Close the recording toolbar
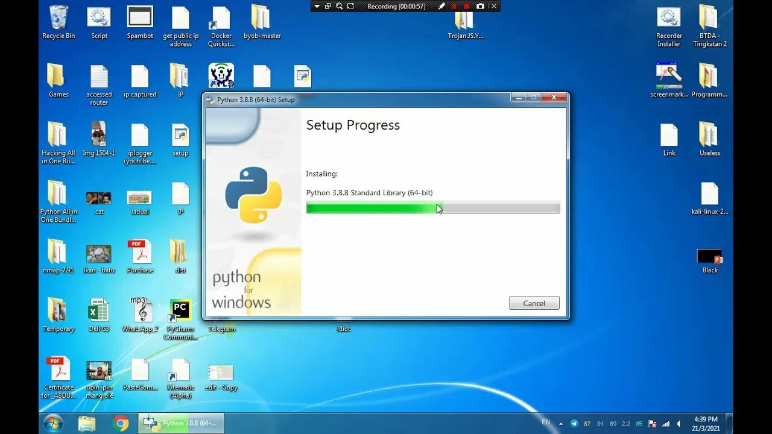The image size is (772, 434). 494,6
